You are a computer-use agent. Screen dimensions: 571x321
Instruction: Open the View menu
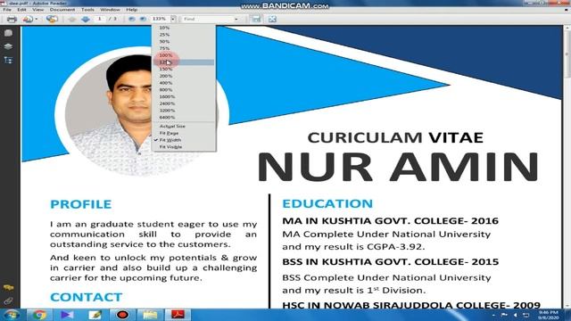37,10
